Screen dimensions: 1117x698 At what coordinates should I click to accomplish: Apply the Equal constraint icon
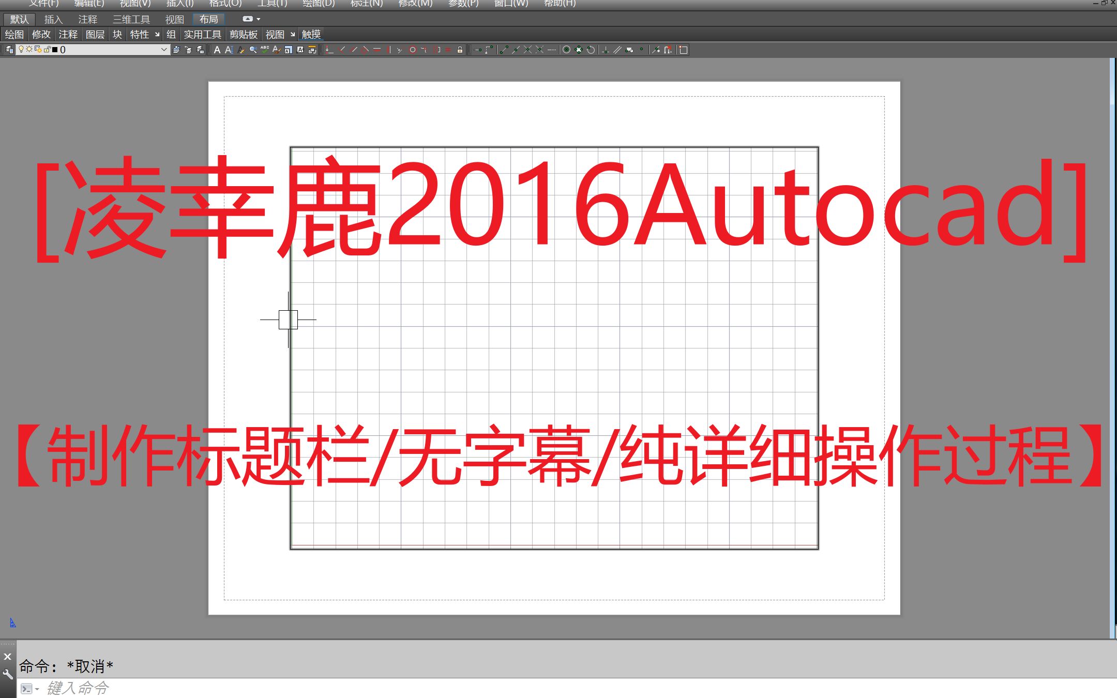pyautogui.click(x=448, y=50)
